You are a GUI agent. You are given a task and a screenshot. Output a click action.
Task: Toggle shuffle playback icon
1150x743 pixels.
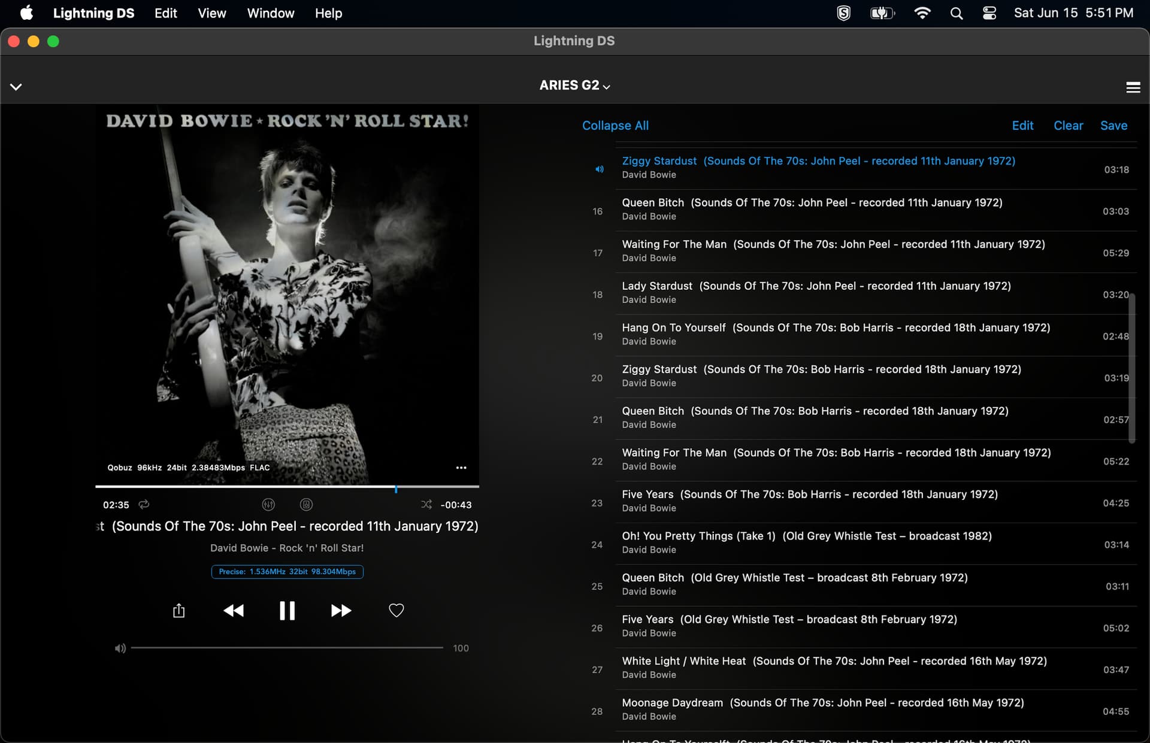click(426, 504)
